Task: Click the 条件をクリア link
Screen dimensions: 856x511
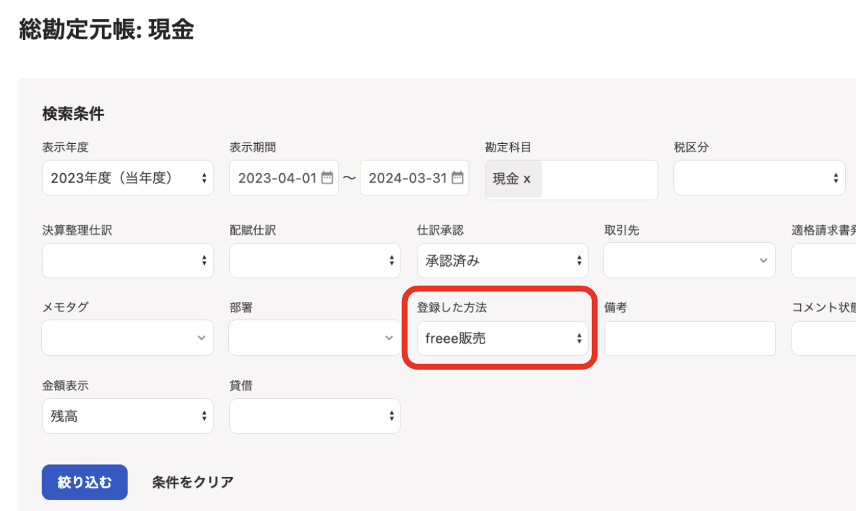Action: pyautogui.click(x=193, y=482)
